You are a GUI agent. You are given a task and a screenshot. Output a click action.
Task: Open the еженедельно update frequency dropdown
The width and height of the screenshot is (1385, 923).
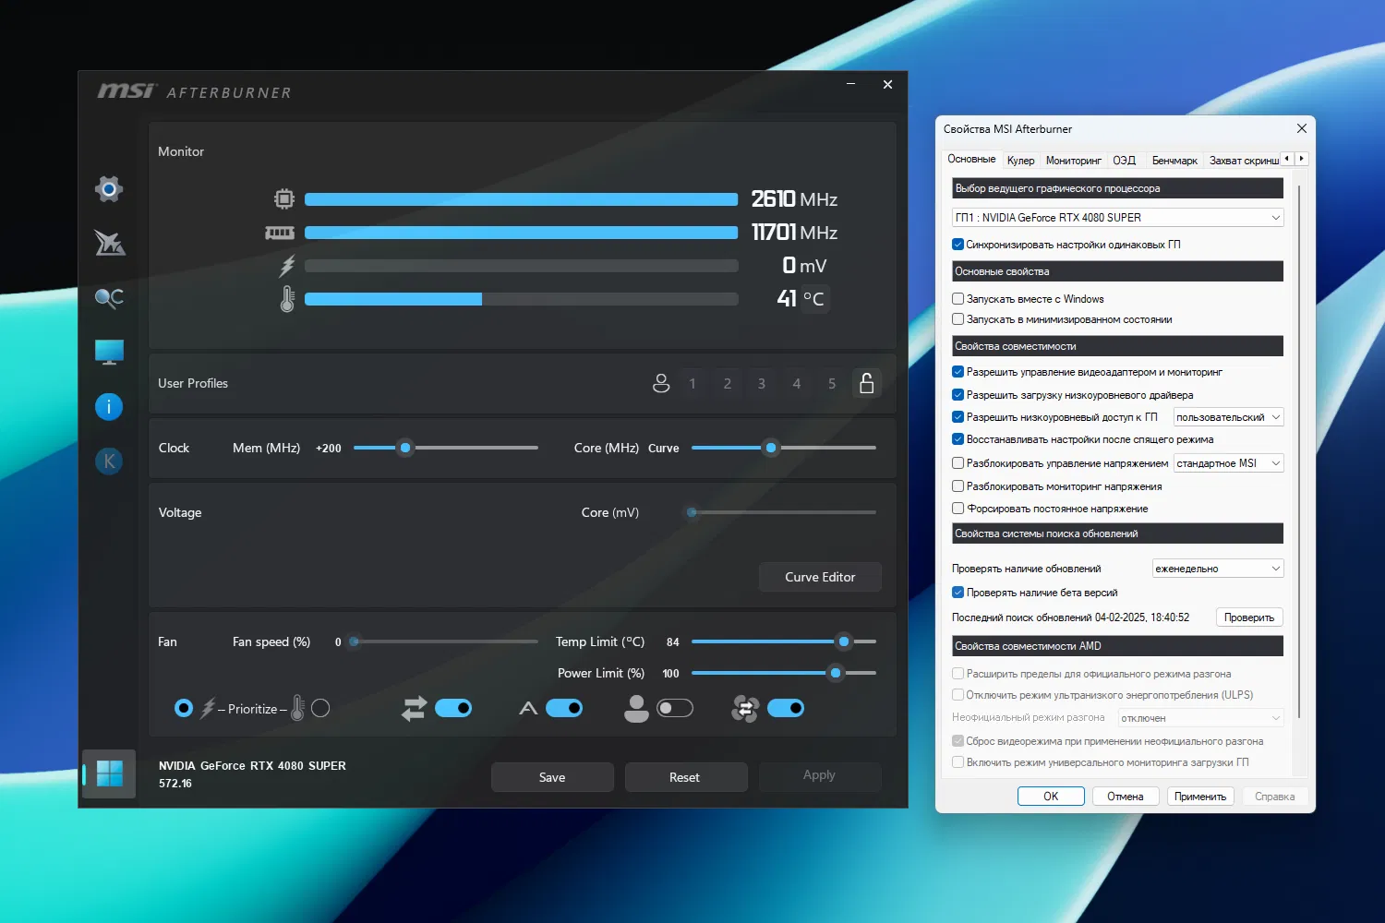1218,569
